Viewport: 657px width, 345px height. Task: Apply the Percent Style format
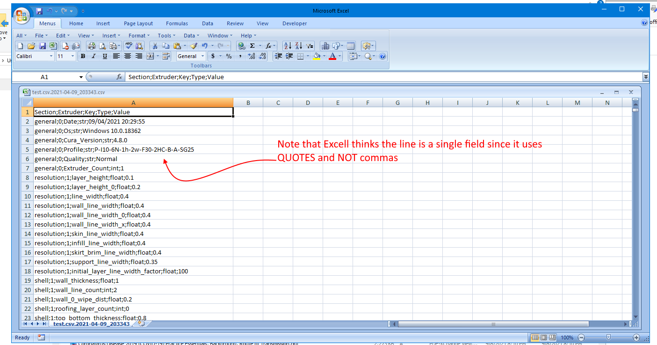pos(229,56)
